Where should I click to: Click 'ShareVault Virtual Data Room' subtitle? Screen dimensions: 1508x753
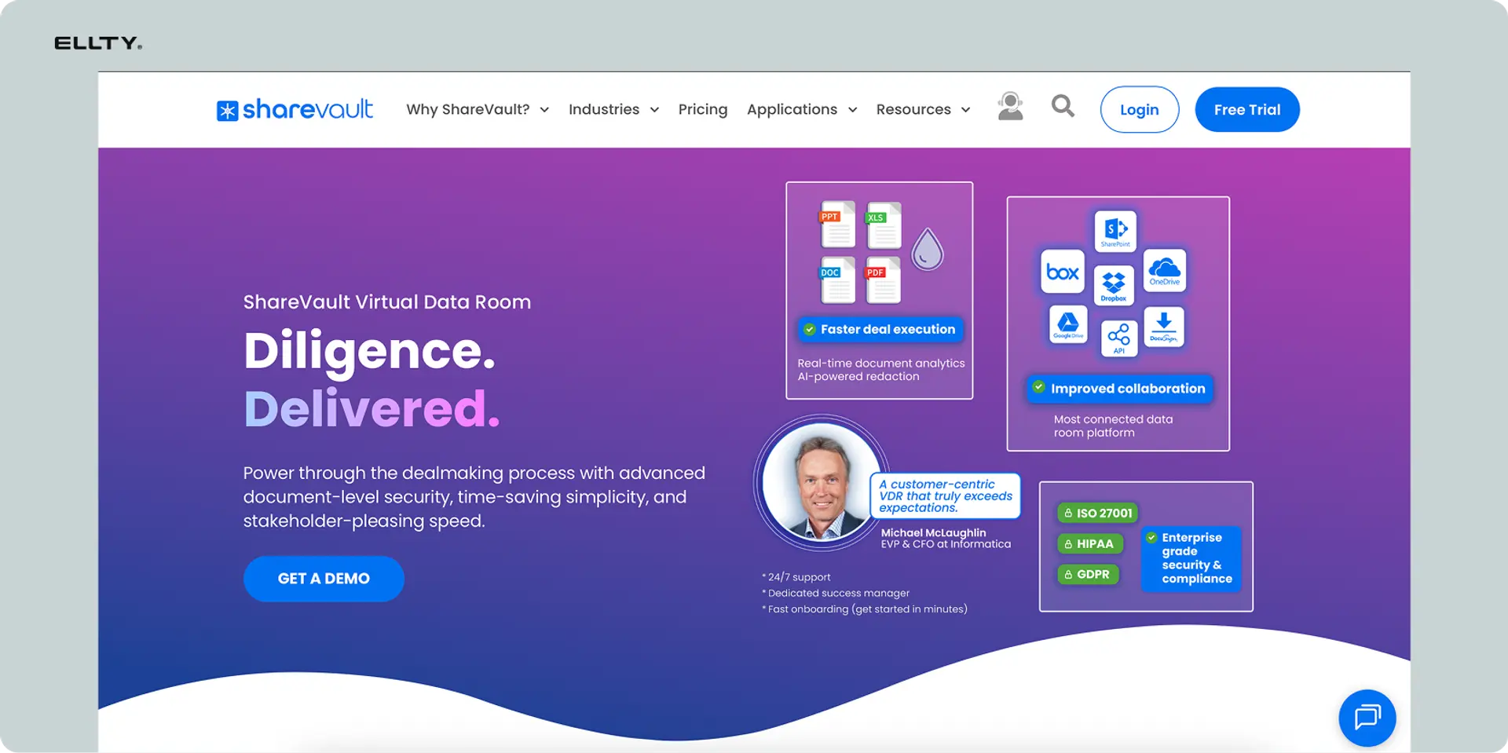click(x=387, y=302)
